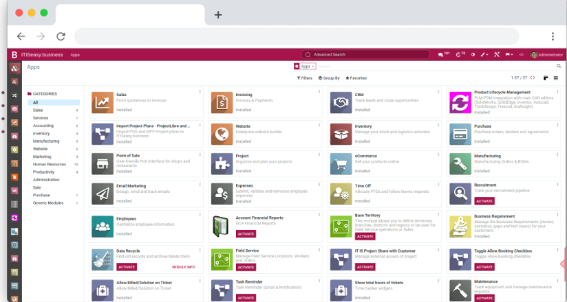567x302 pixels.
Task: Remove the Apps filter tag
Action: (314, 67)
